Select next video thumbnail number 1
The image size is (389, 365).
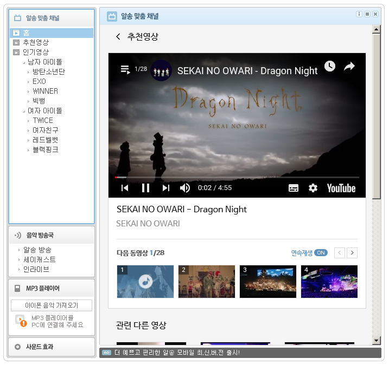click(145, 282)
